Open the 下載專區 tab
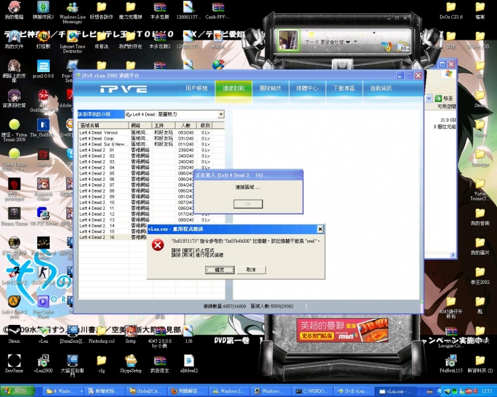 (343, 88)
